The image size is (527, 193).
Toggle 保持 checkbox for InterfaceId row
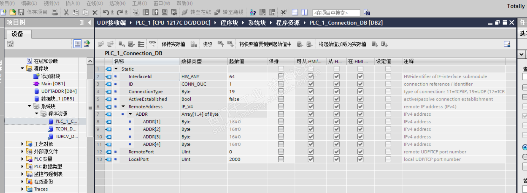click(x=281, y=76)
